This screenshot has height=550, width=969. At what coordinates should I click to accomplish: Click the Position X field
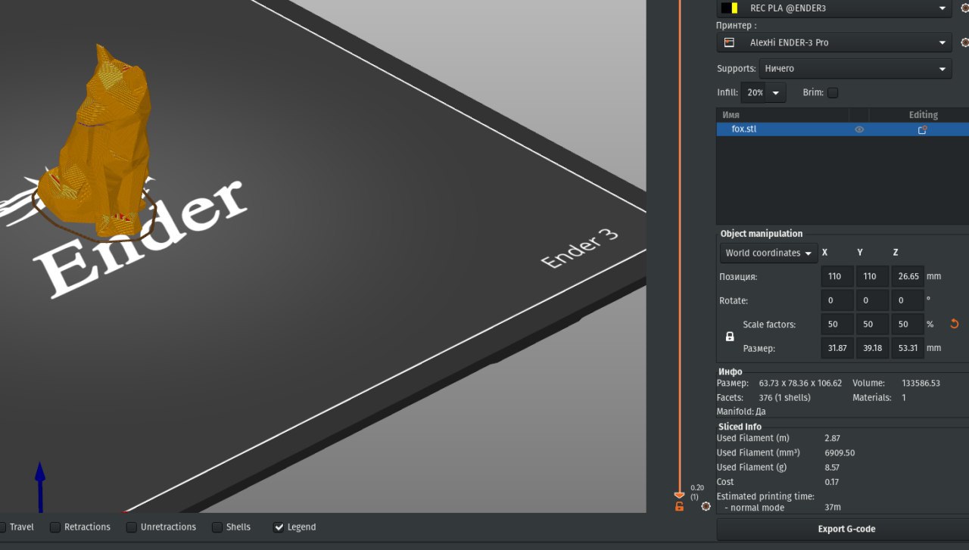(x=837, y=276)
